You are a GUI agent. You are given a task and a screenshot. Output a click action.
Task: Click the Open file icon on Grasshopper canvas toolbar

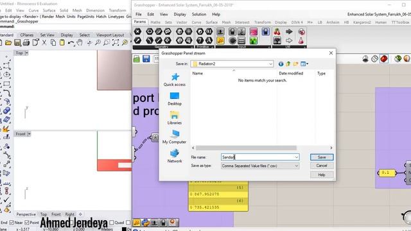point(137,58)
